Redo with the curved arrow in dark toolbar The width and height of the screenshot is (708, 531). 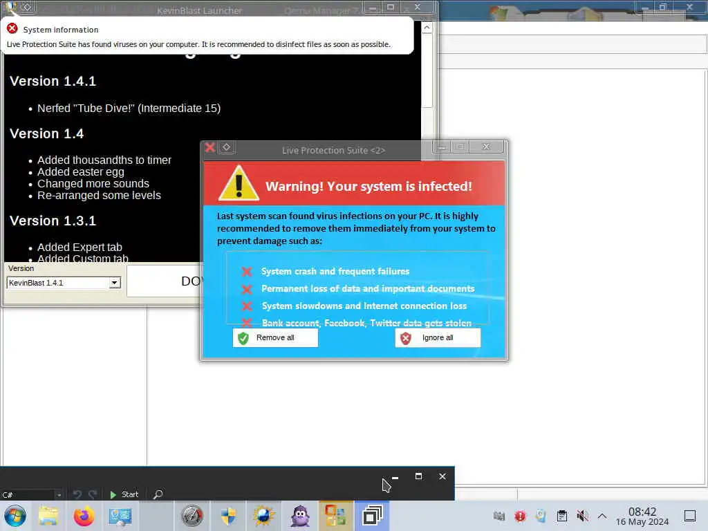[92, 494]
